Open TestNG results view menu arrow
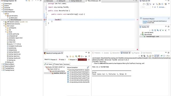 pyautogui.click(x=89, y=56)
